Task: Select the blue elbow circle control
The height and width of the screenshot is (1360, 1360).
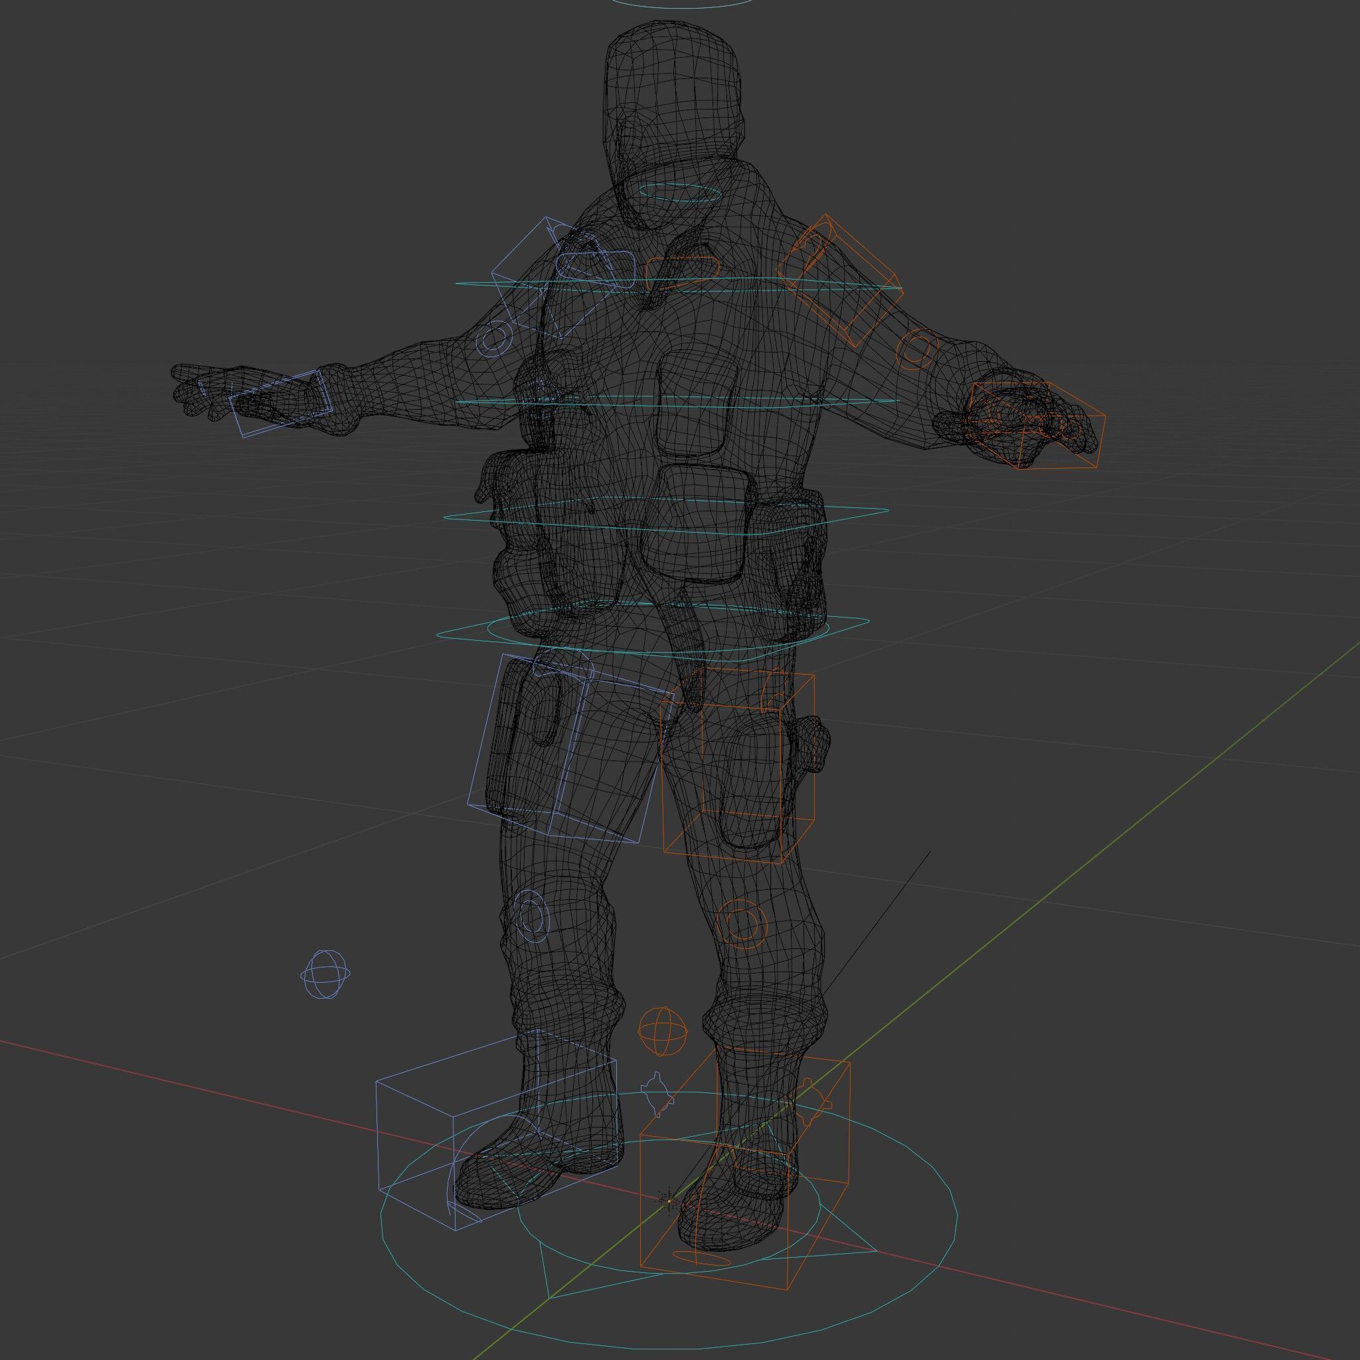Action: pyautogui.click(x=495, y=338)
